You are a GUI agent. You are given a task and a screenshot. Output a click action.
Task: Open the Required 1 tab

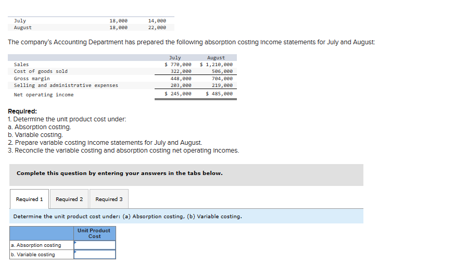tap(29, 199)
